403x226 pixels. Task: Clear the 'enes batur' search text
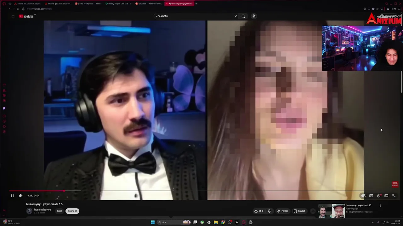[x=236, y=16]
